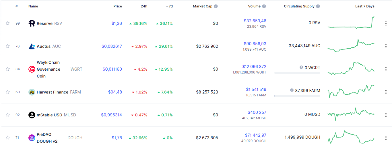The width and height of the screenshot is (392, 149).
Task: Click the Reserve last 7 days sparkline chart
Action: [x=351, y=23]
